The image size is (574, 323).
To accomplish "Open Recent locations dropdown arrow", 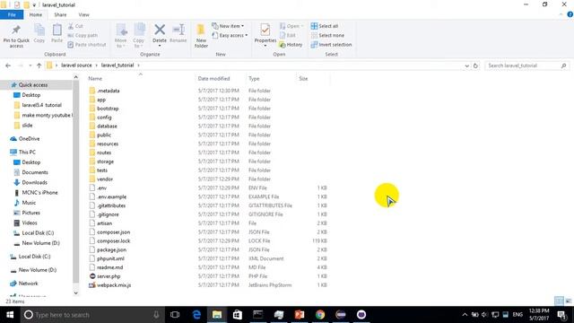I will [30, 65].
